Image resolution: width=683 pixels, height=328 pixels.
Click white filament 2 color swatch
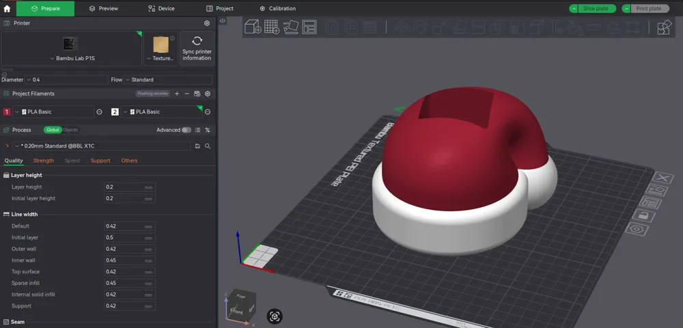click(x=115, y=112)
